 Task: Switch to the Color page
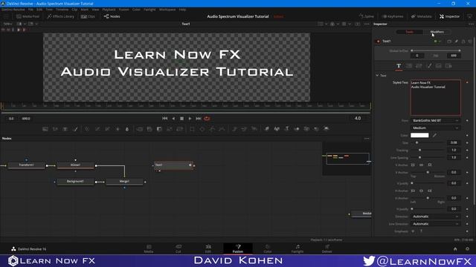(x=268, y=248)
